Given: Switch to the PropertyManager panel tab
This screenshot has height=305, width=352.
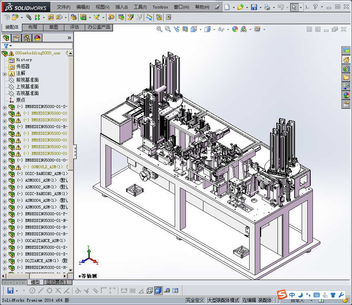Looking at the screenshot, I should click(16, 38).
